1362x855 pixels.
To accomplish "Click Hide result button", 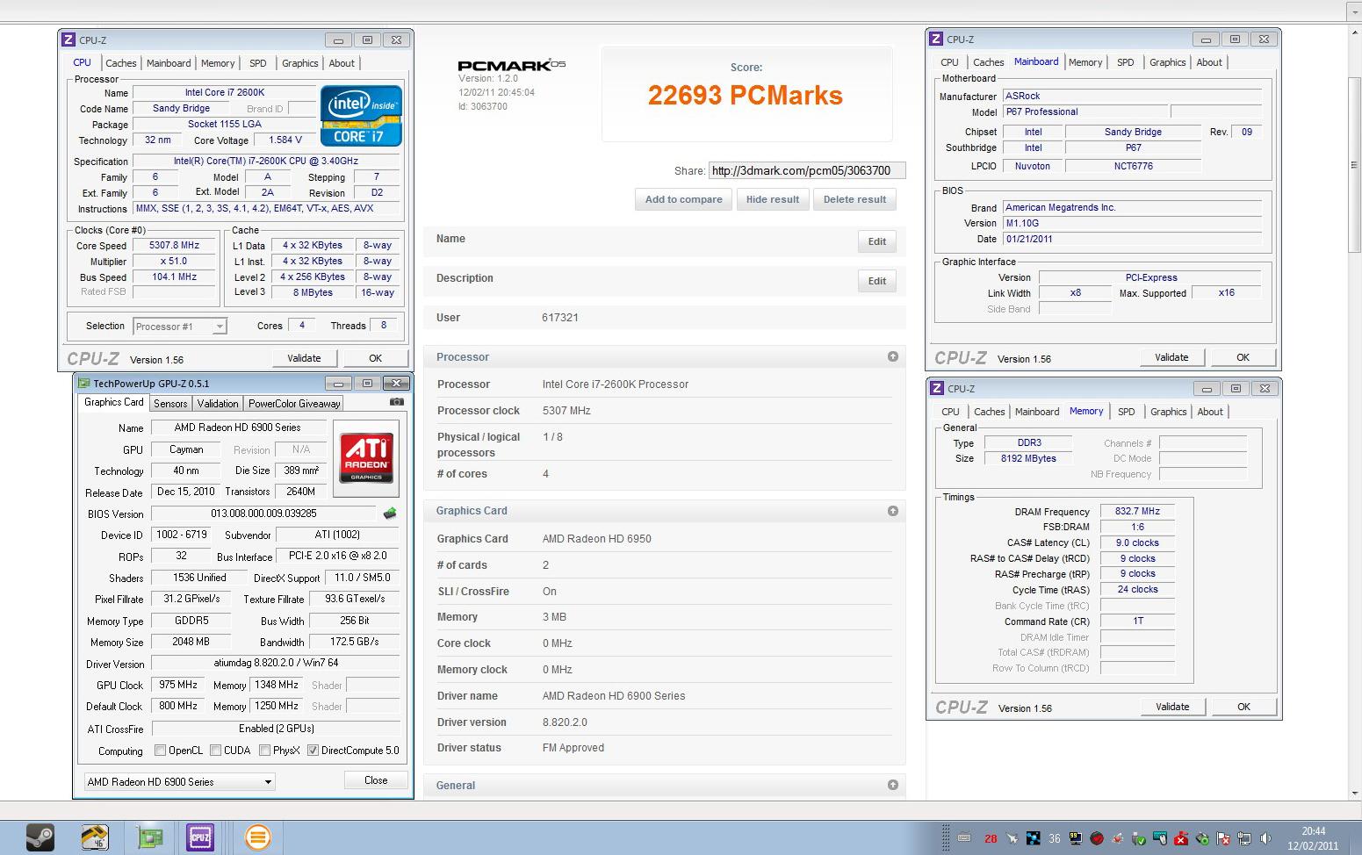I will click(x=772, y=199).
